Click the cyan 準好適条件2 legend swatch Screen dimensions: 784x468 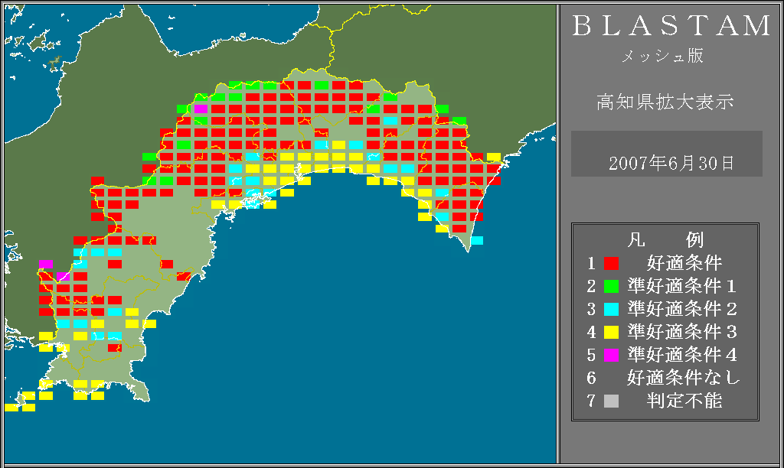pyautogui.click(x=611, y=309)
